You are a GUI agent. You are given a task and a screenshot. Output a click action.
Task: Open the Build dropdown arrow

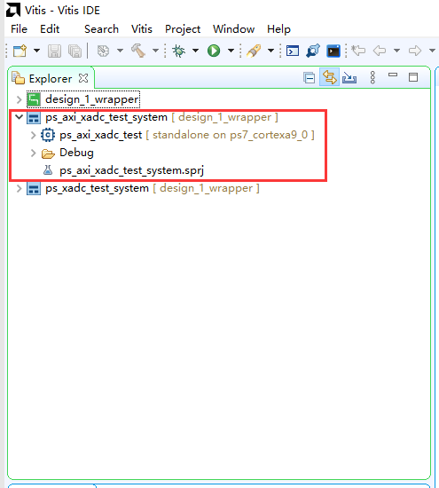155,51
